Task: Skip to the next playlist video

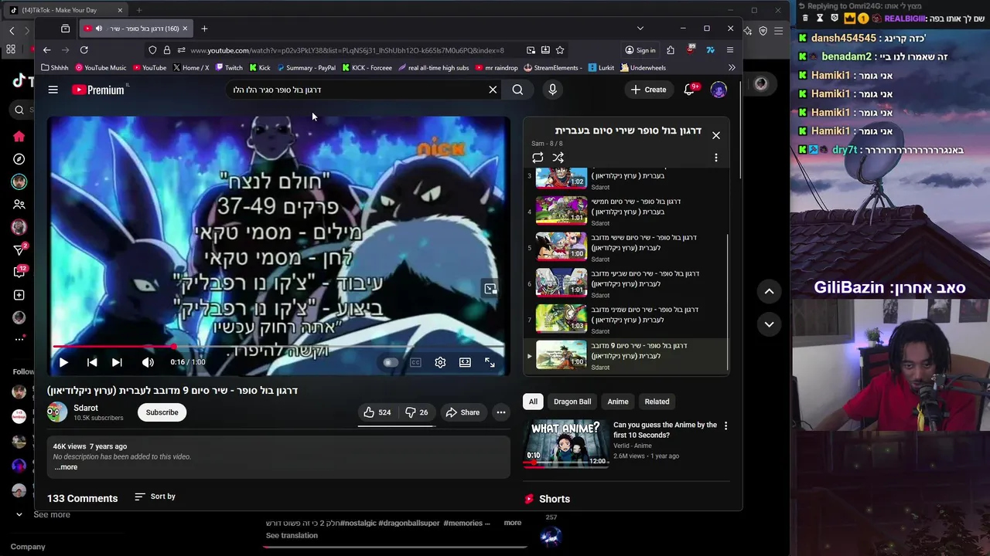Action: (x=117, y=362)
